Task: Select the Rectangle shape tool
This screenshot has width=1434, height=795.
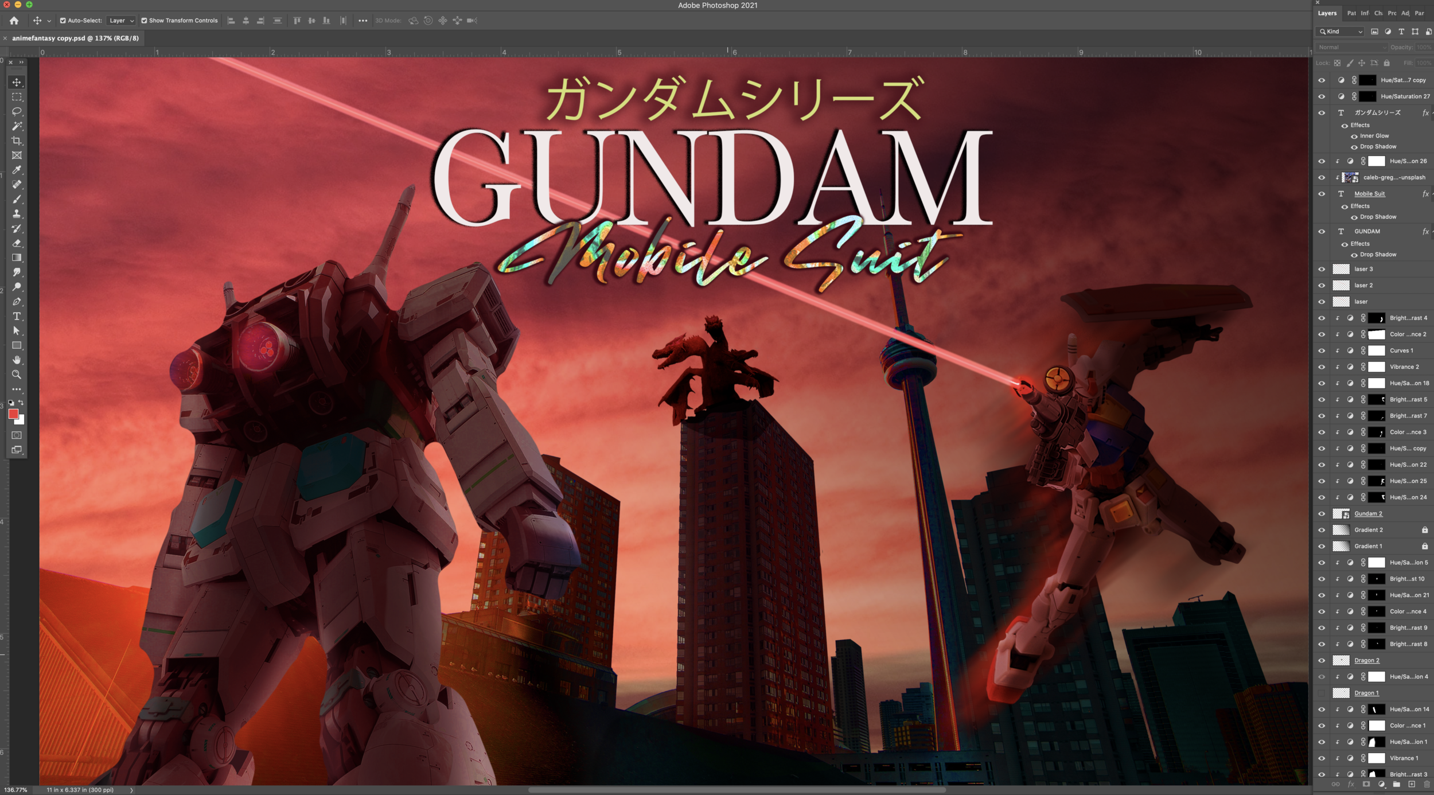Action: point(17,345)
